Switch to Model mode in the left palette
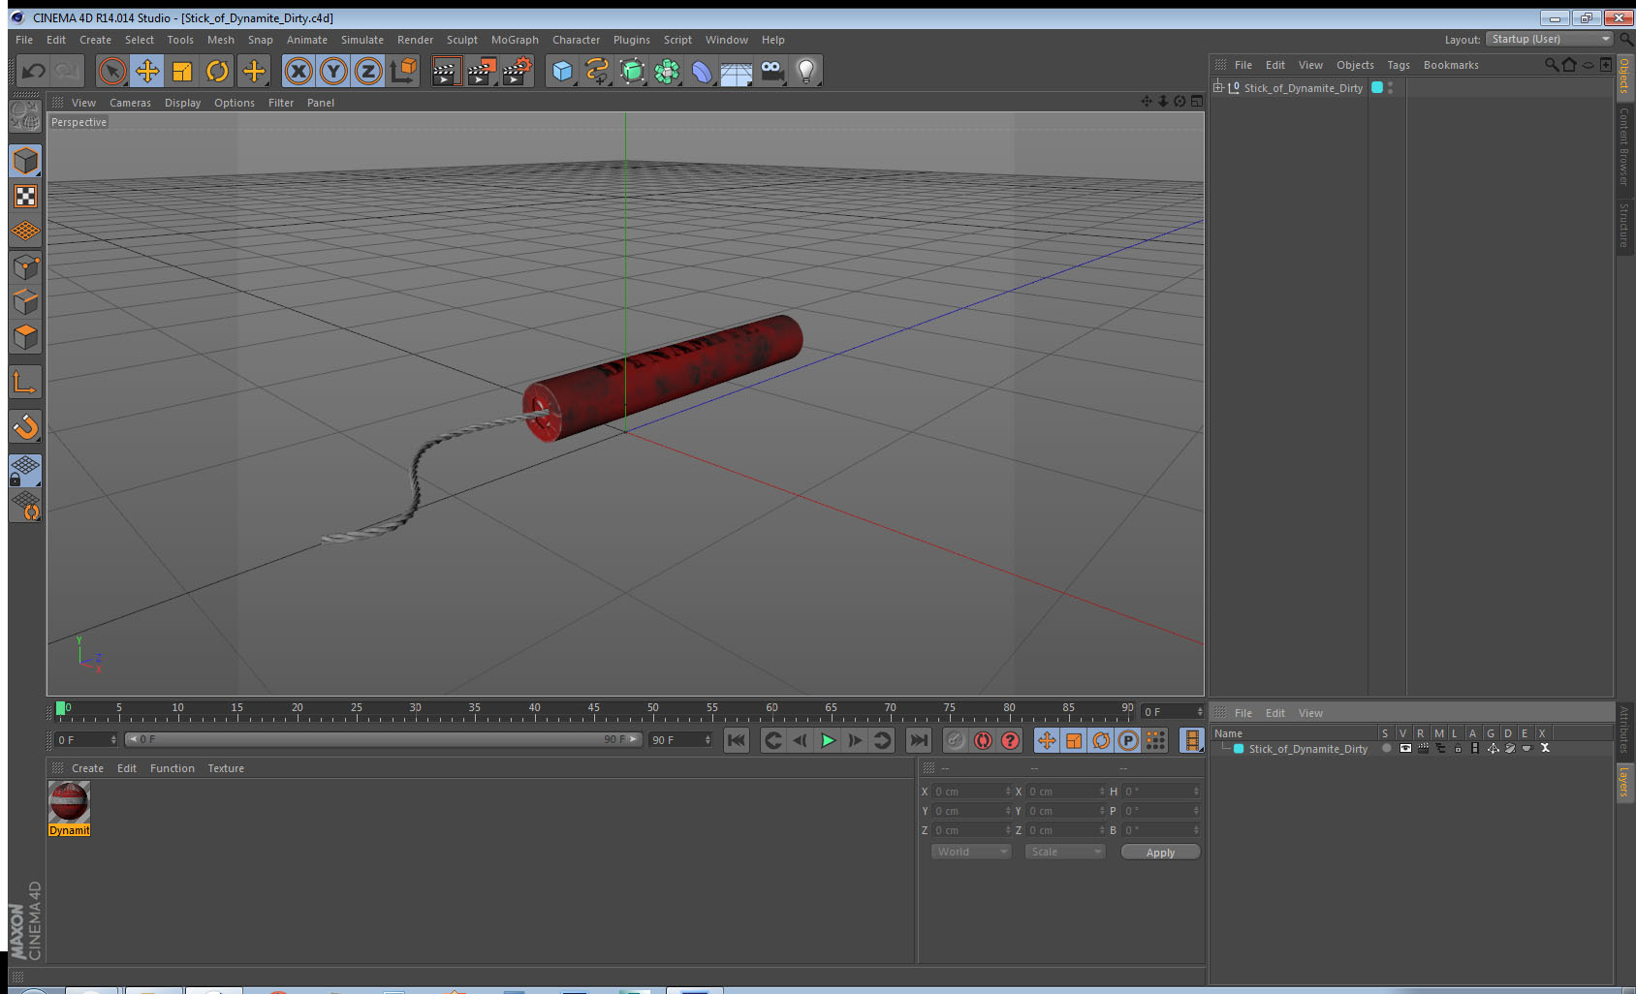 pos(25,161)
